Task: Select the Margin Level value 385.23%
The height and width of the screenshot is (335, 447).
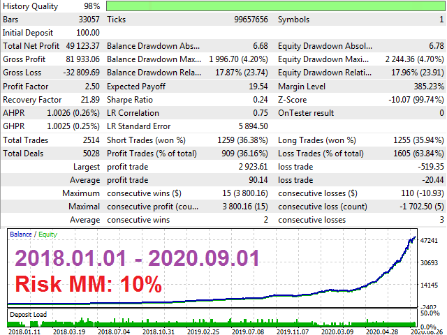Action: 425,86
